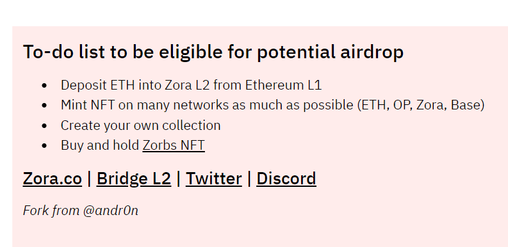Click the bullet before 'Create your own collection'
508x247 pixels.
point(44,126)
